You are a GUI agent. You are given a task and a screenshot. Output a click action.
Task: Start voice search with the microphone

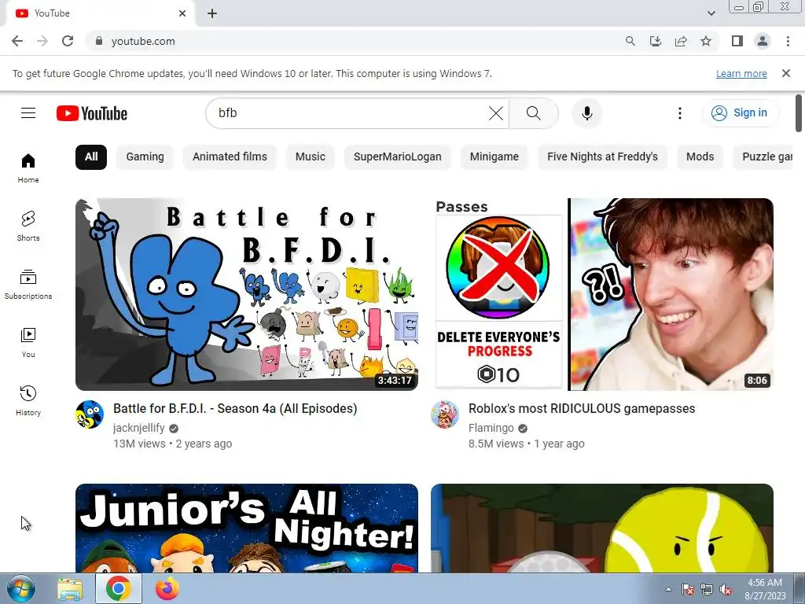(586, 113)
